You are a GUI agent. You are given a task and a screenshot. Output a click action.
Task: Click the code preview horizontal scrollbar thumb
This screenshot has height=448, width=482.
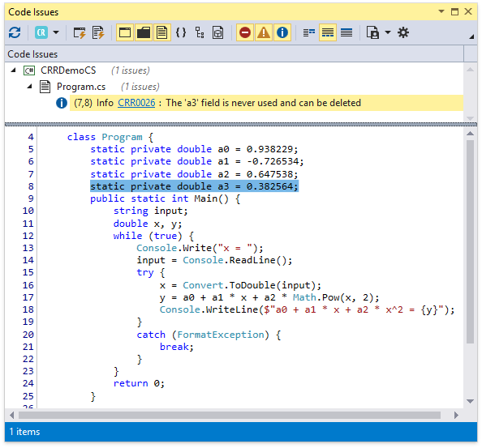230,415
